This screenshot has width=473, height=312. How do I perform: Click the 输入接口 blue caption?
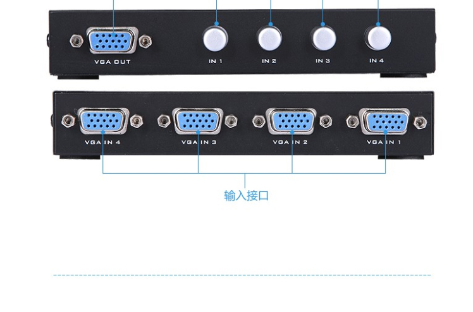tap(247, 195)
